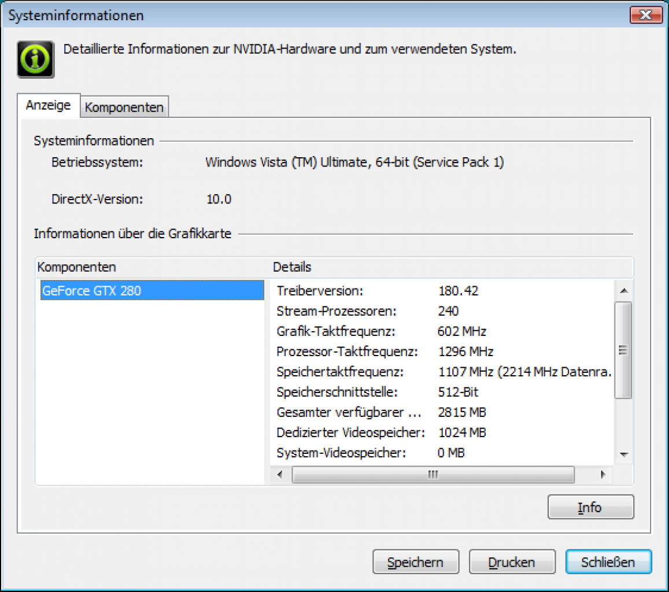669x592 pixels.
Task: Click the Dedizierter Videospeicher label
Action: coord(351,432)
